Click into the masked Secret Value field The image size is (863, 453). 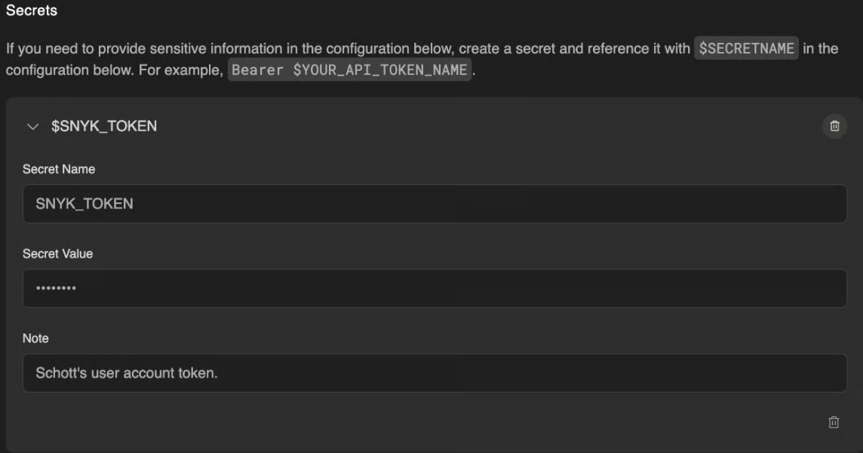point(434,288)
